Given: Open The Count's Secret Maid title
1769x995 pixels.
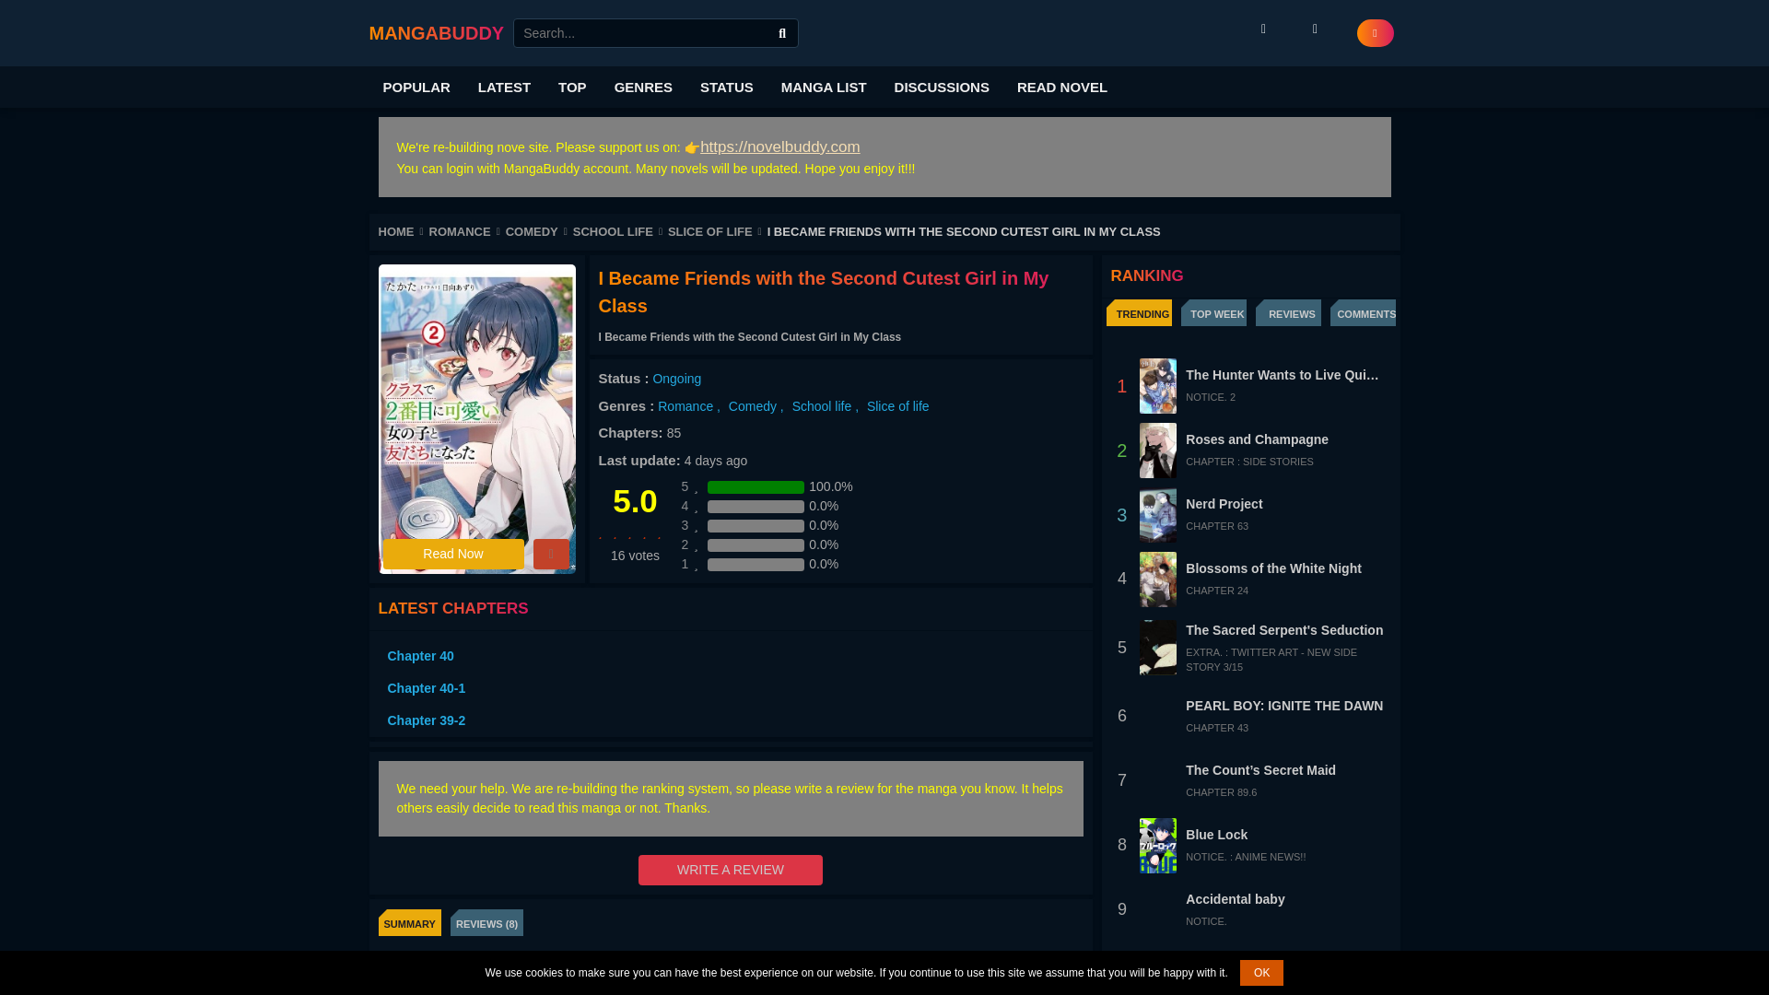Looking at the screenshot, I should tap(1260, 770).
